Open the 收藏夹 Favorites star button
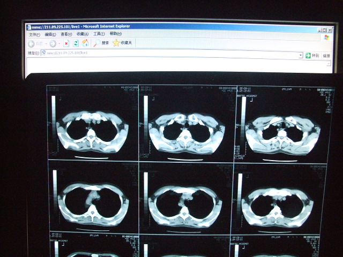Screen dimensions: 343x257 (122, 43)
